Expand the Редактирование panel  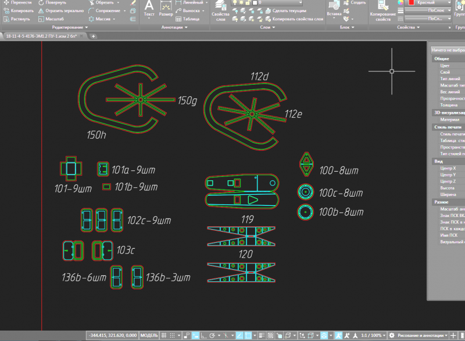70,27
